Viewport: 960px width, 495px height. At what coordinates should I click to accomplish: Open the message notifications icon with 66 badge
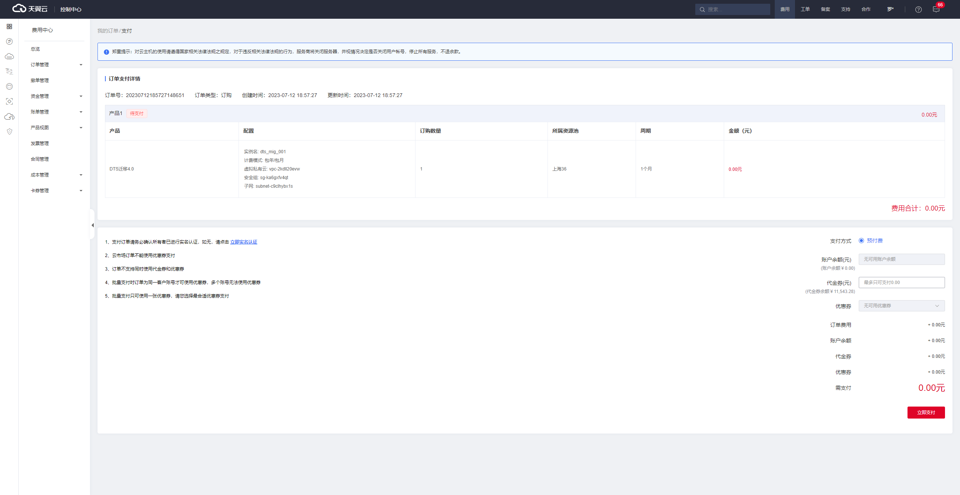pos(936,9)
